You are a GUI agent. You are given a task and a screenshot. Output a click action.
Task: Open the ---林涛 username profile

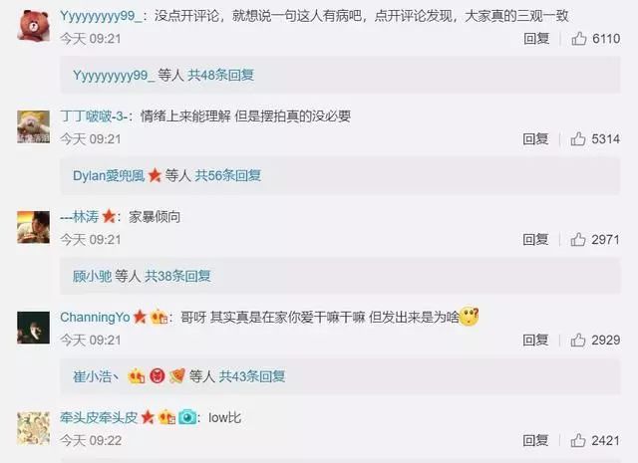coord(80,217)
